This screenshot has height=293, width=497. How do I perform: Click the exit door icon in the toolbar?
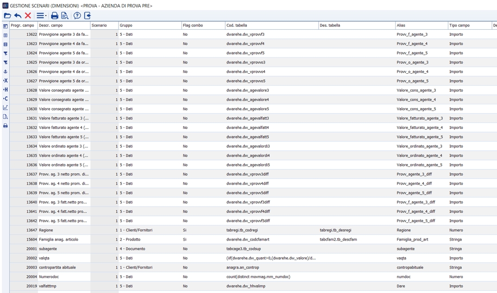88,16
